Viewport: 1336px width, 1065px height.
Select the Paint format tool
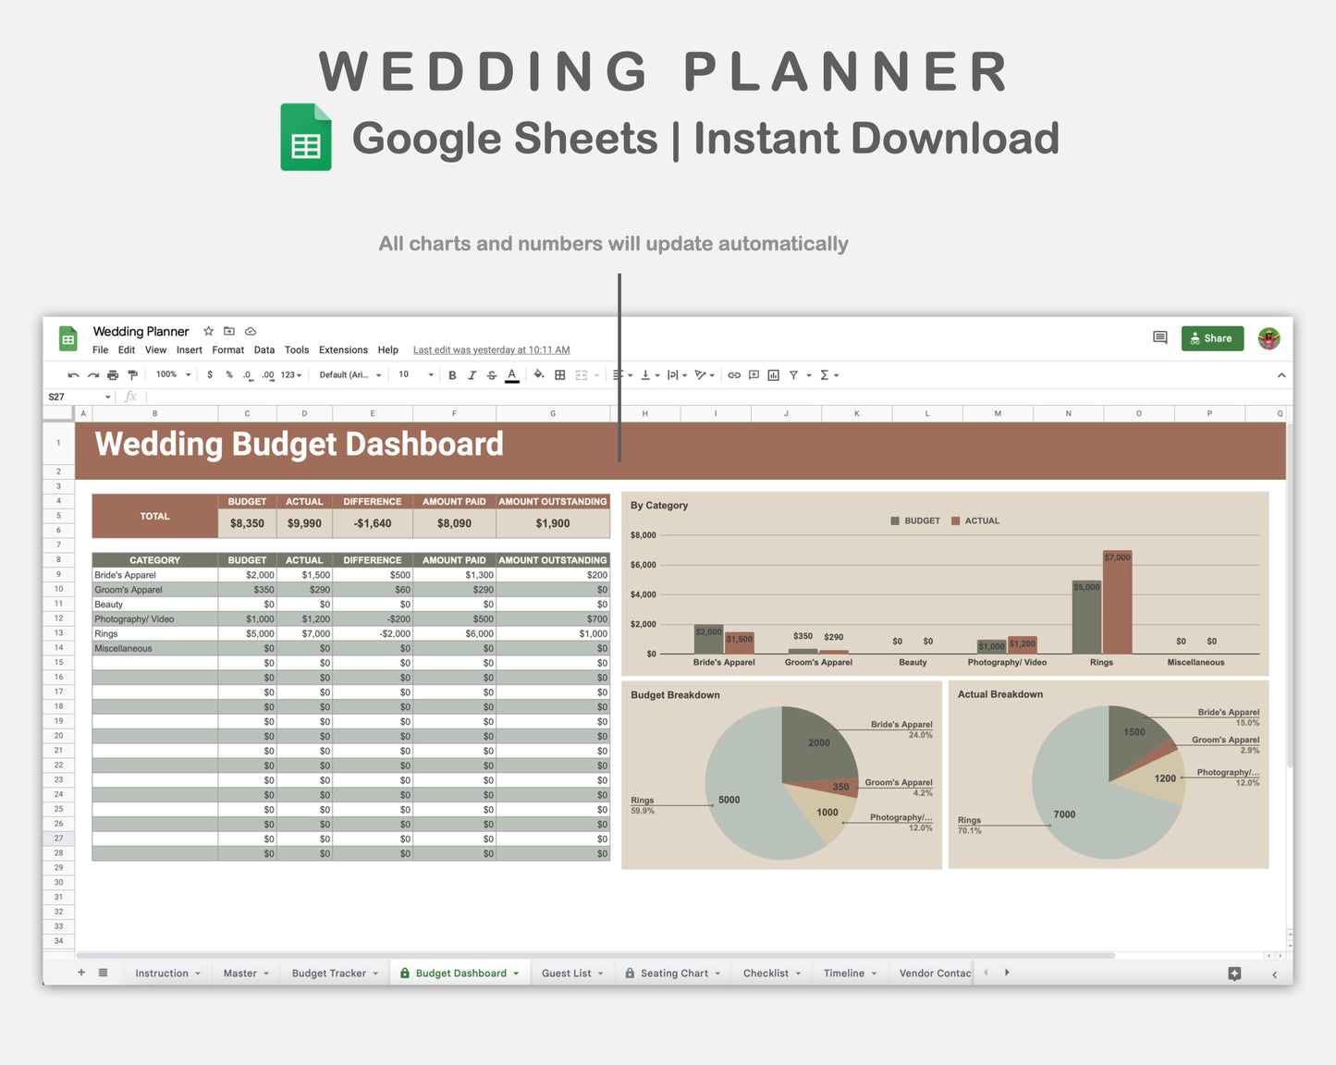click(x=132, y=374)
